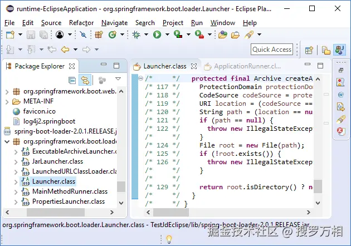This screenshot has height=246, width=351.
Task: Maximize the editor area
Action: click(320, 66)
